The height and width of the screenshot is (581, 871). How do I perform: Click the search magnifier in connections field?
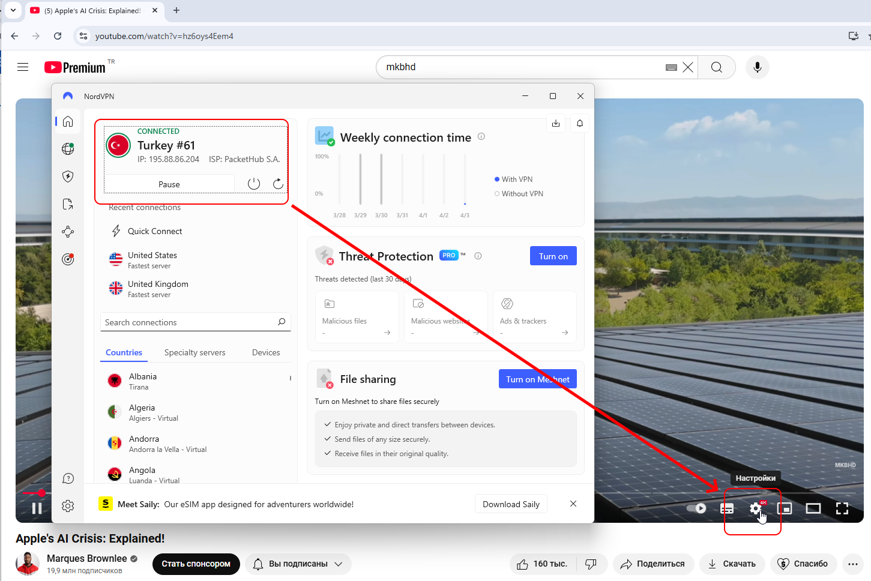[282, 322]
